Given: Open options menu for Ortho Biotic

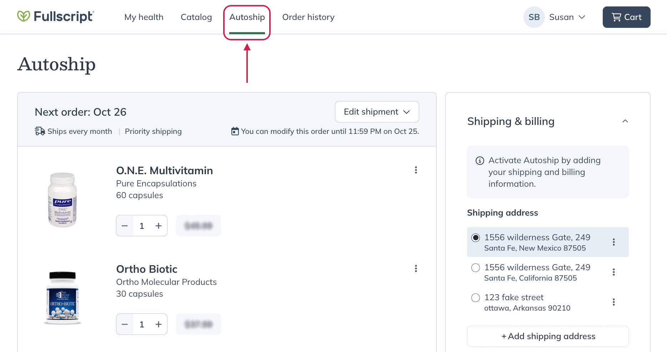Looking at the screenshot, I should pyautogui.click(x=416, y=268).
